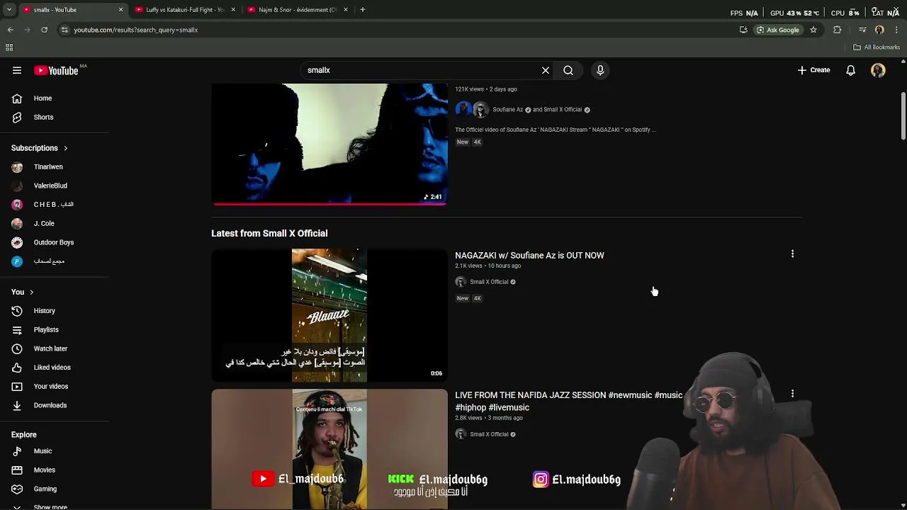907x510 pixels.
Task: Click the page vertical scrollbar
Action: tap(903, 115)
